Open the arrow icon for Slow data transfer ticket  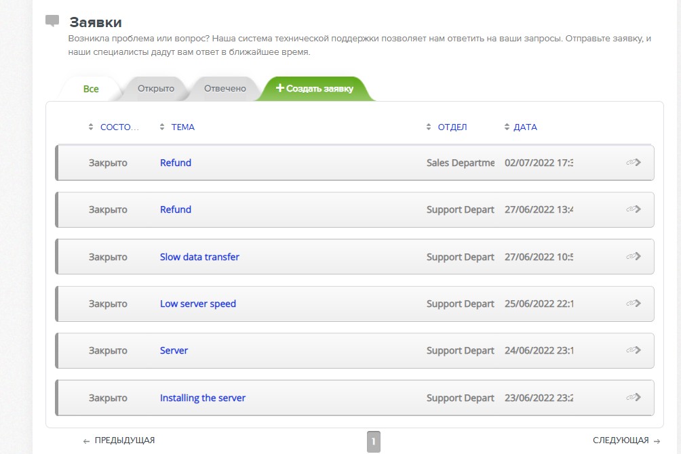click(x=634, y=256)
